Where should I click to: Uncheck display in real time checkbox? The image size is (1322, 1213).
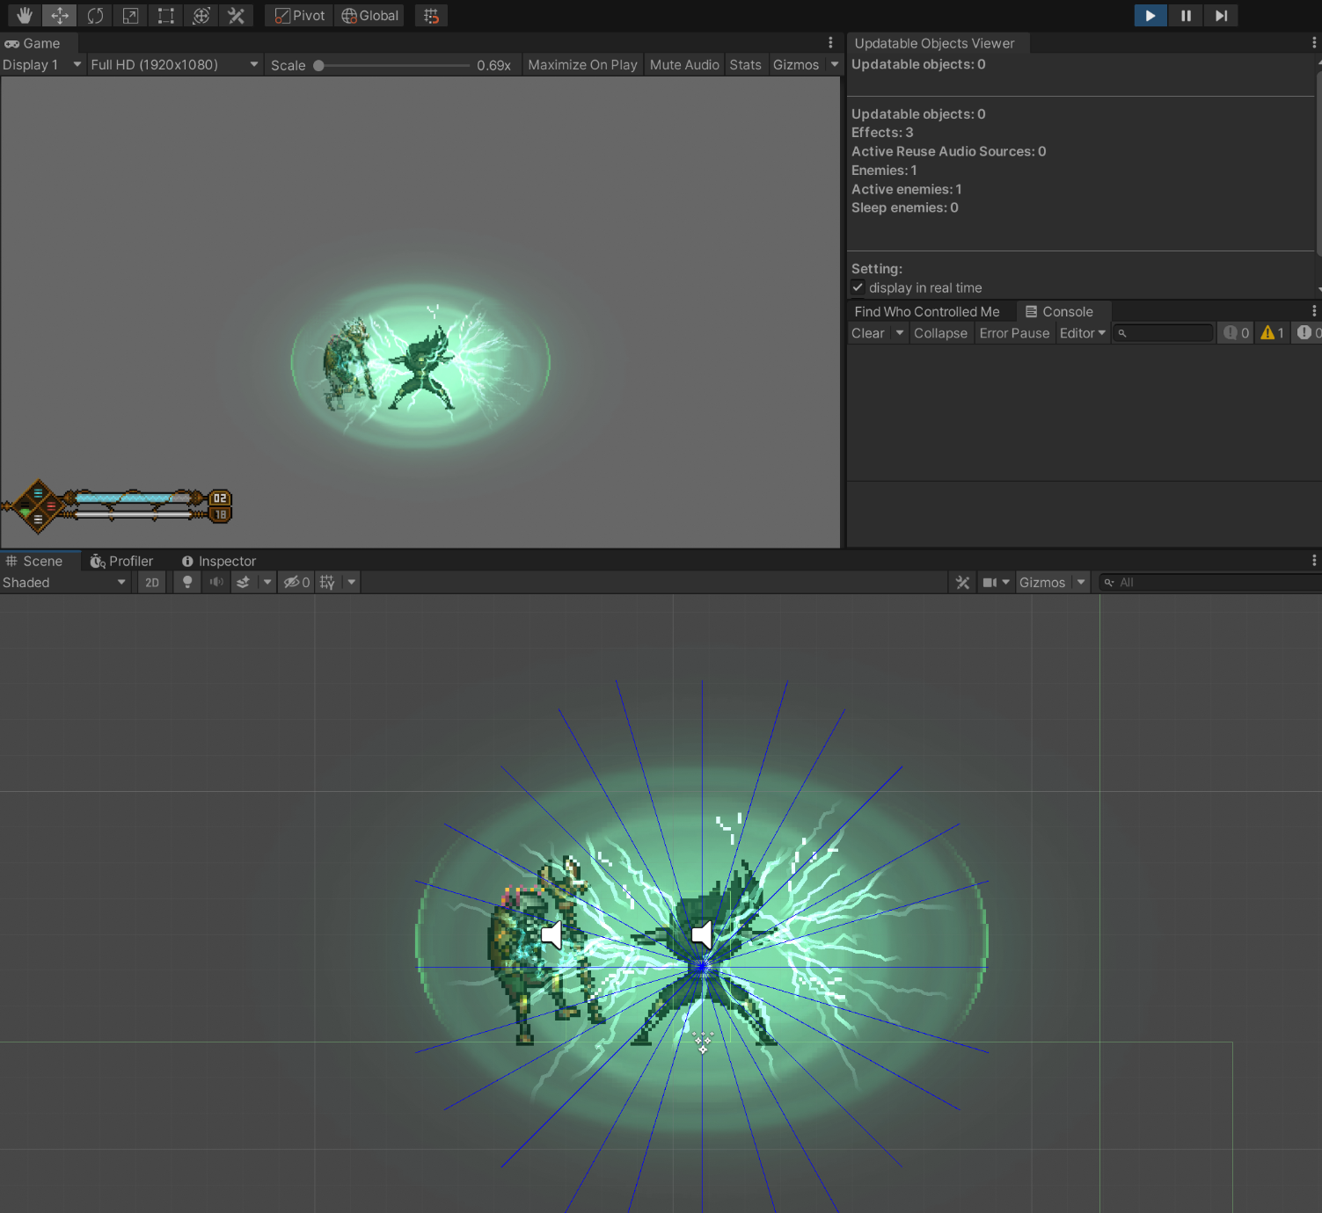click(858, 287)
